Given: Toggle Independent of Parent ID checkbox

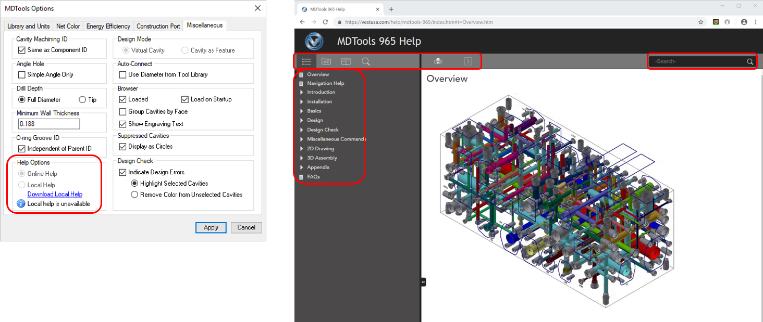Looking at the screenshot, I should 21,148.
